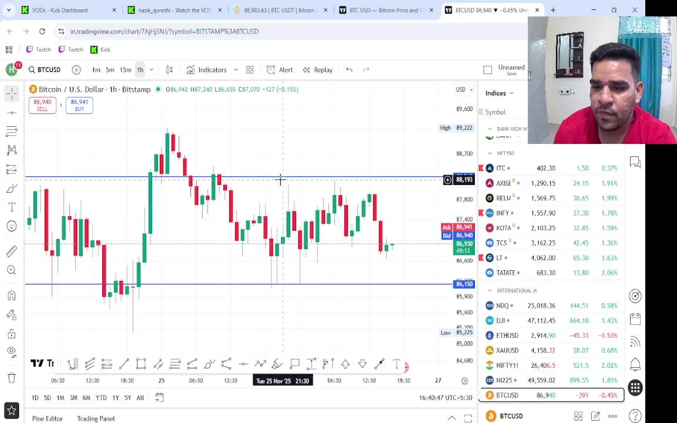Image resolution: width=677 pixels, height=423 pixels.
Task: Collapse the NIFTY50 watchlist section
Action: (x=490, y=153)
